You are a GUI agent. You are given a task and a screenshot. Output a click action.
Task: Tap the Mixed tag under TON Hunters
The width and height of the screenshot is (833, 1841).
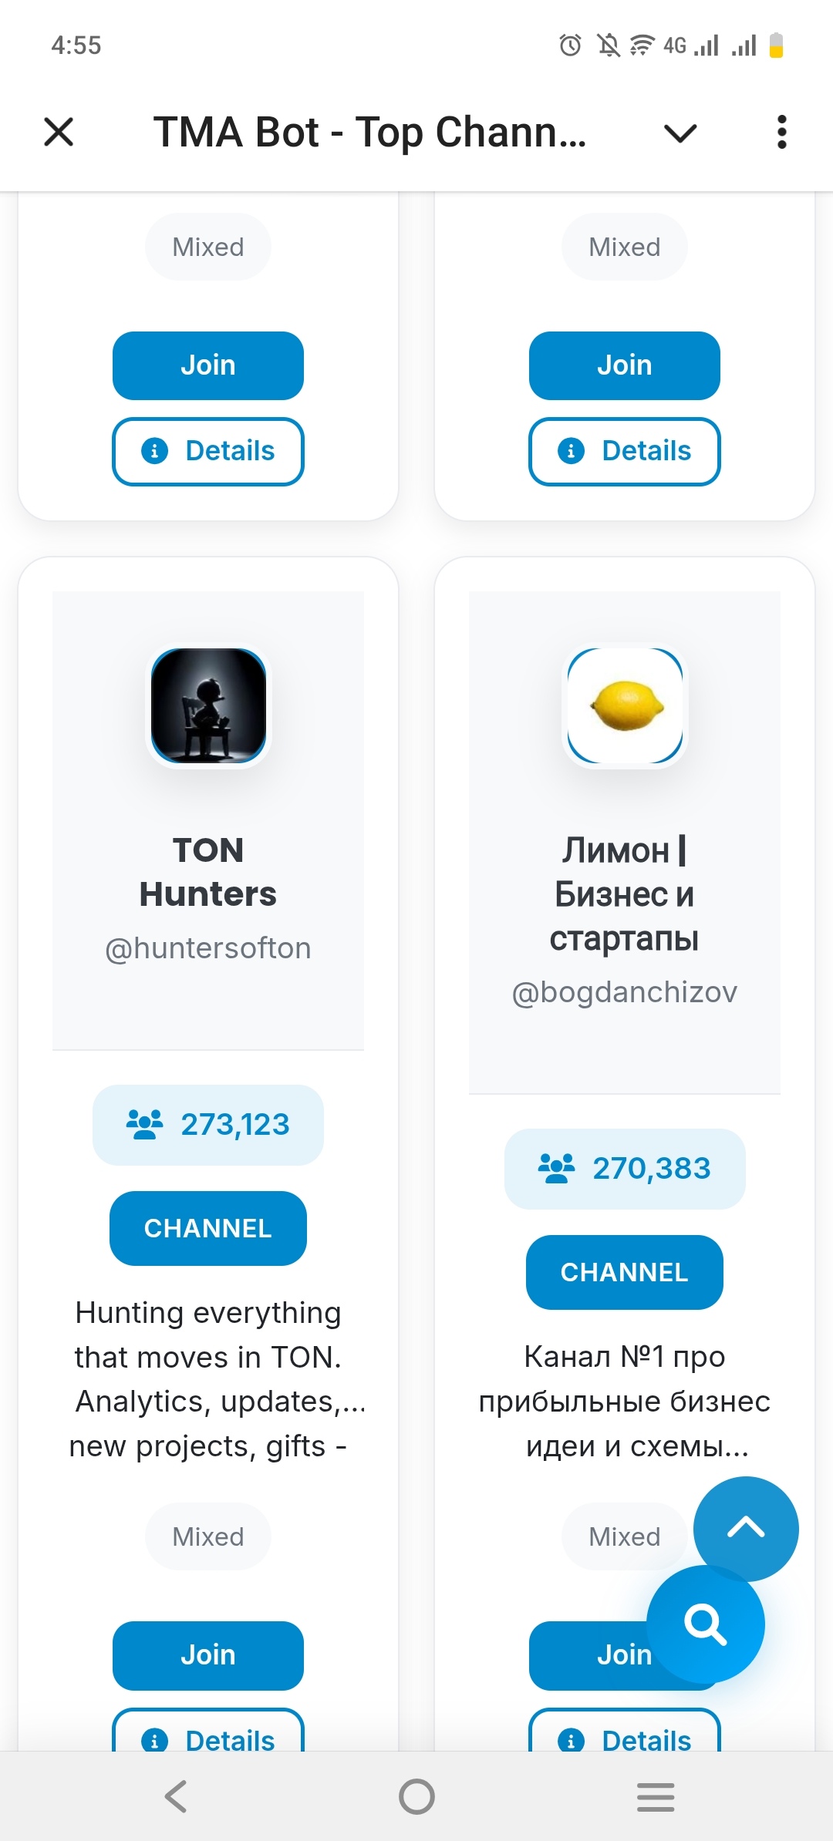(207, 1536)
